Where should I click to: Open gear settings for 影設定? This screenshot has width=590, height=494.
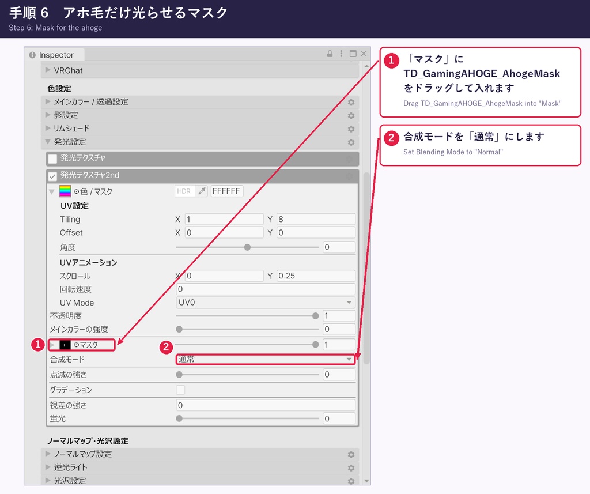351,116
